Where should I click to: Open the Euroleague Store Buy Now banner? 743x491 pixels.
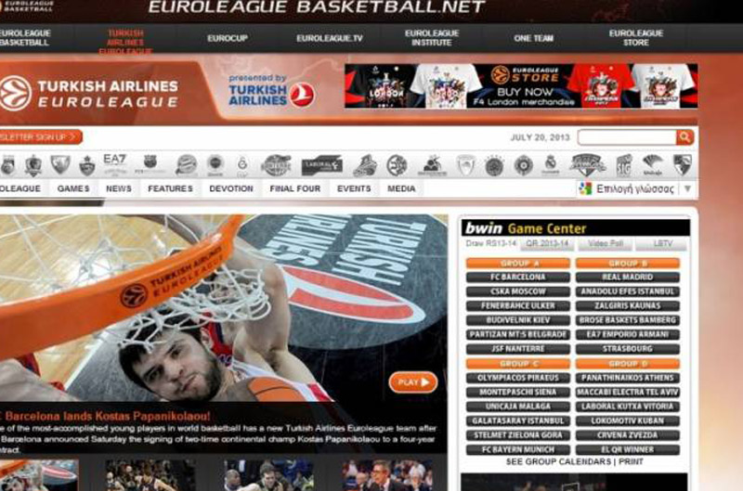(x=521, y=86)
